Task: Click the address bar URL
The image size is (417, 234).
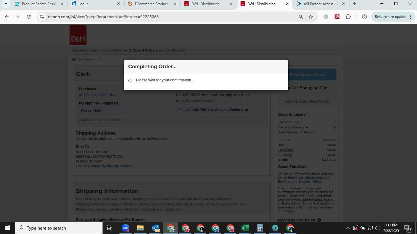Action: [x=103, y=17]
